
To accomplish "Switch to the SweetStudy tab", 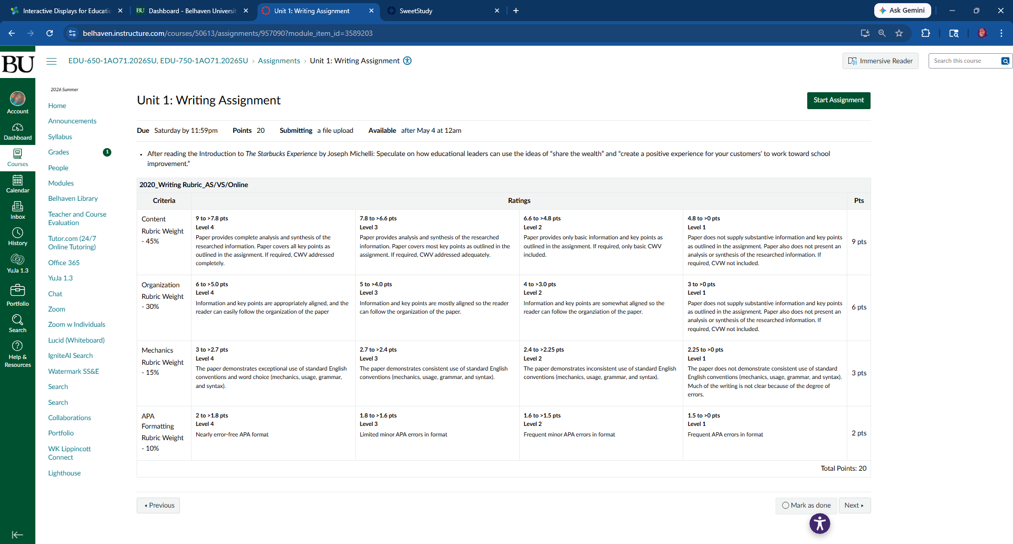I will [443, 11].
